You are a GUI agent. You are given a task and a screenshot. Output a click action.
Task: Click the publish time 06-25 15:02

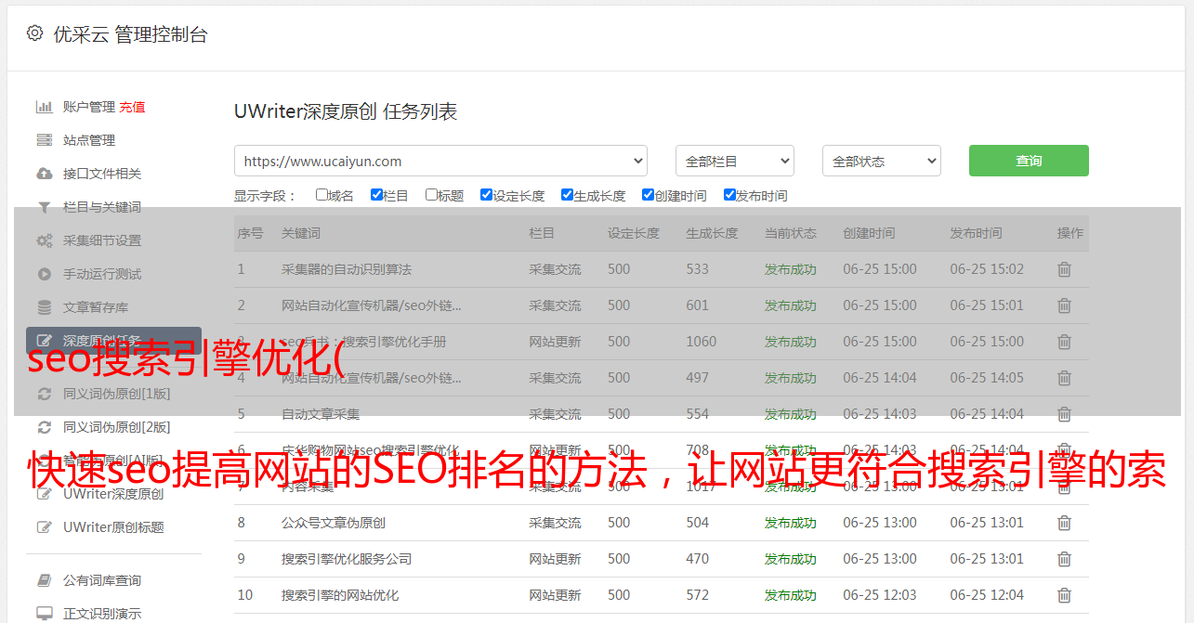click(987, 269)
